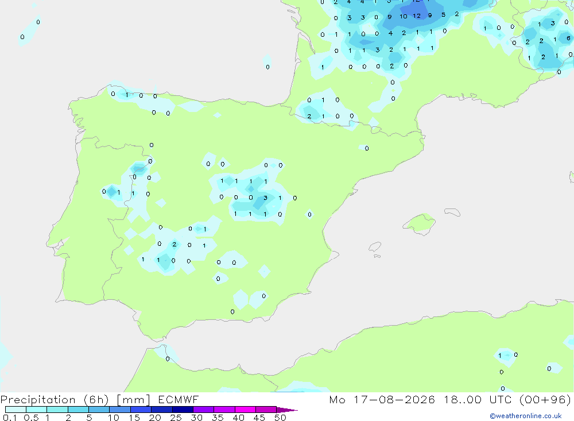
Task: Click the above-50 arrow tip of the legend
Action: [x=287, y=410]
